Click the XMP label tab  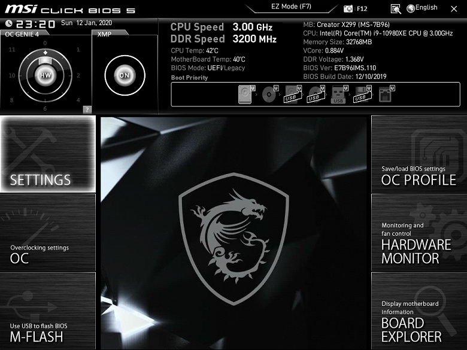[105, 34]
